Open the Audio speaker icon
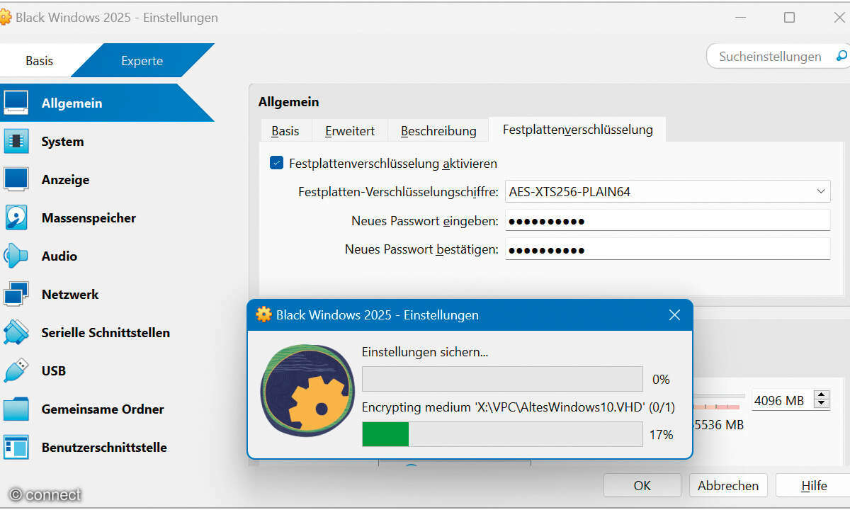Image resolution: width=850 pixels, height=510 pixels. (16, 256)
